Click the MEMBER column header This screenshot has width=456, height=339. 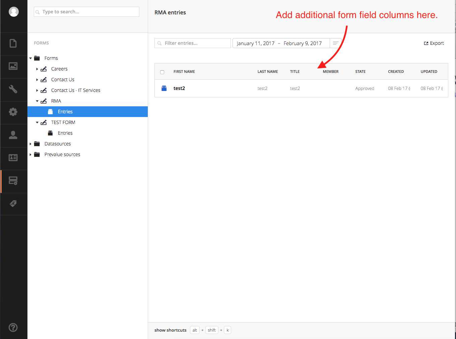pos(331,72)
